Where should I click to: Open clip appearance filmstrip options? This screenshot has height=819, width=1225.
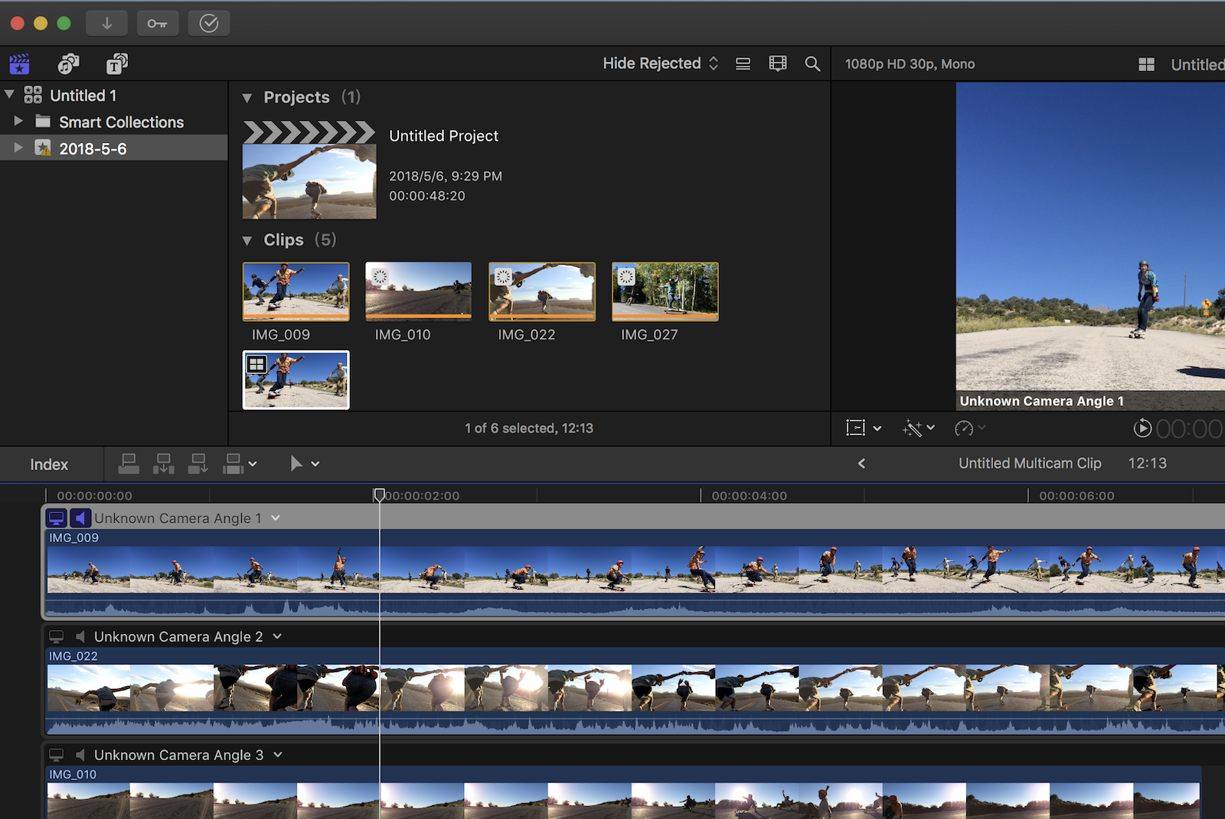point(778,64)
